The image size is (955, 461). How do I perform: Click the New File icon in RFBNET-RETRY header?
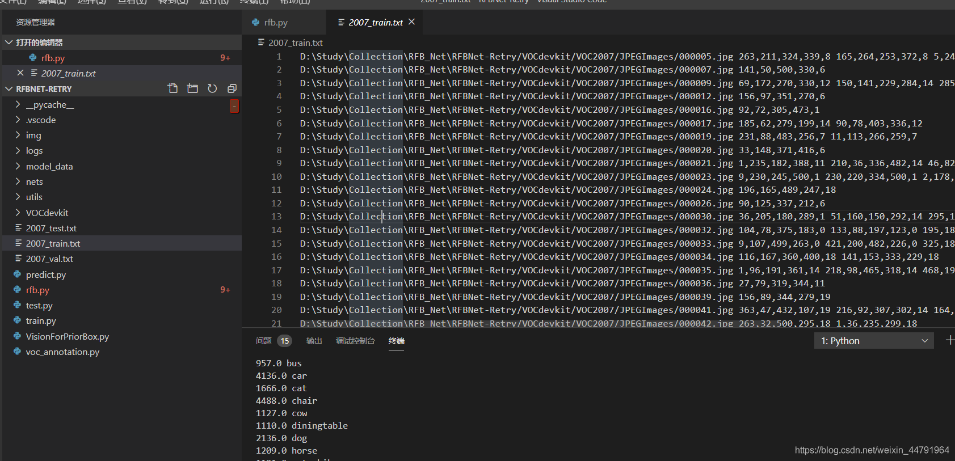[173, 88]
